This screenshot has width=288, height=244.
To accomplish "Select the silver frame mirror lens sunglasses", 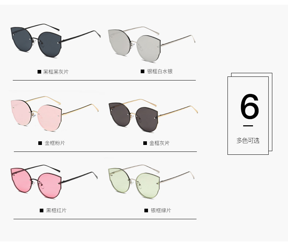I will coord(152,44).
